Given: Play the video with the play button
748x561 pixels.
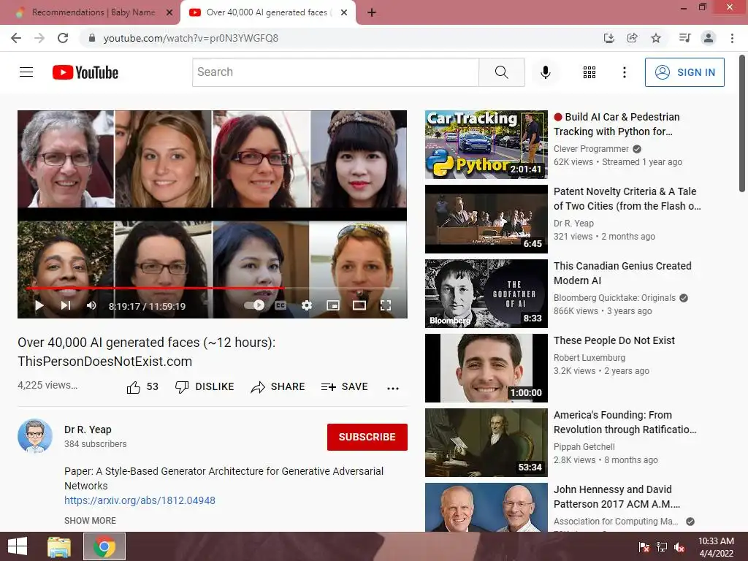Looking at the screenshot, I should [x=39, y=305].
